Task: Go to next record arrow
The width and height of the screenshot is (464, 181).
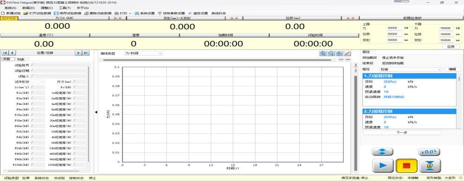Action: pos(78,53)
